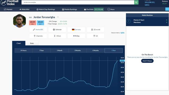Show the 7 Days chart range
Screen dimensions: 169x95
(41, 50)
